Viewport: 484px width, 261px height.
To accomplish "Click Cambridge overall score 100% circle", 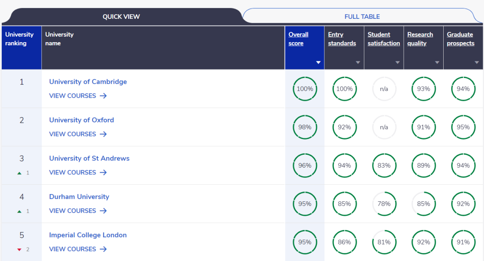I will [x=305, y=89].
